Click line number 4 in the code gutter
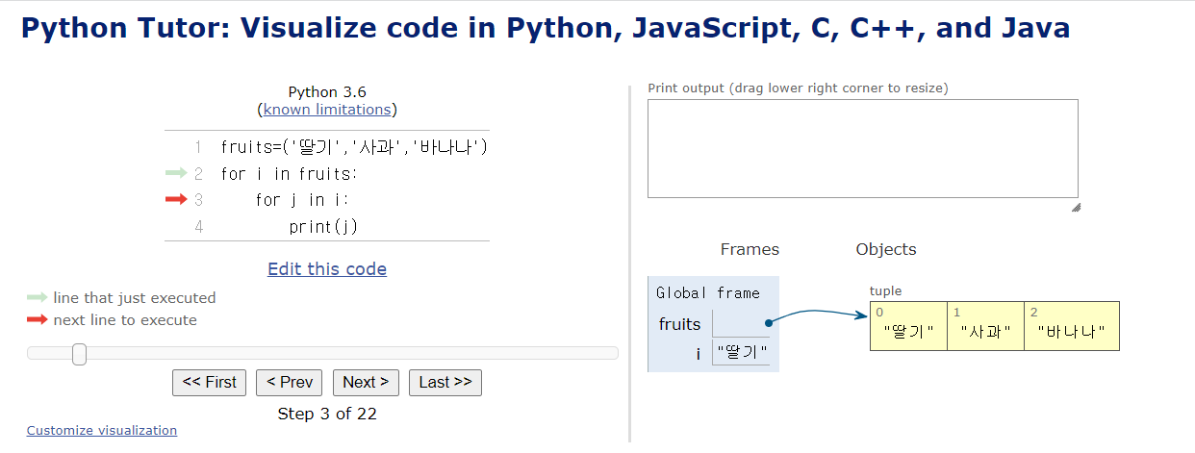The width and height of the screenshot is (1195, 453). coord(198,227)
